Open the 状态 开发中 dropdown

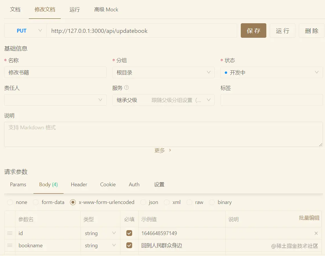[272, 72]
